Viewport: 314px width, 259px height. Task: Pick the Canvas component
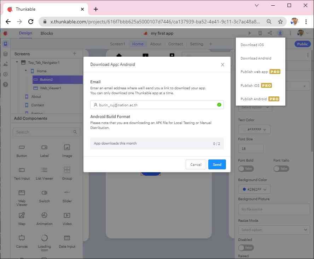tap(22, 242)
